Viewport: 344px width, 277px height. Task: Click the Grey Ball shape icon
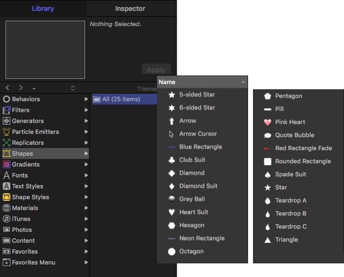(171, 199)
